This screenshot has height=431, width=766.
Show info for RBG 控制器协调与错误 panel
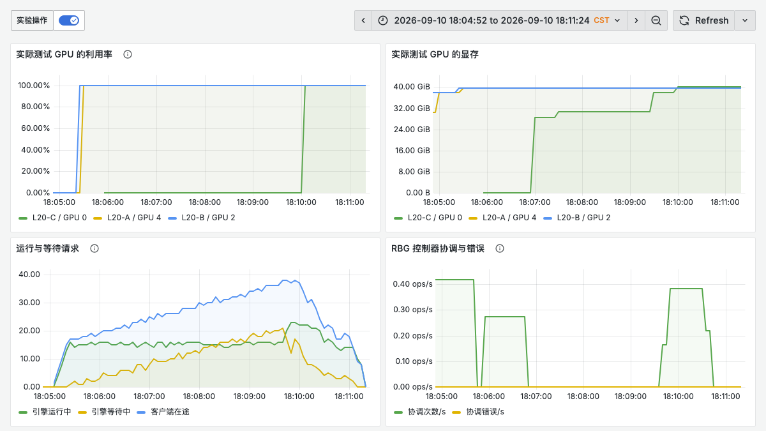500,248
